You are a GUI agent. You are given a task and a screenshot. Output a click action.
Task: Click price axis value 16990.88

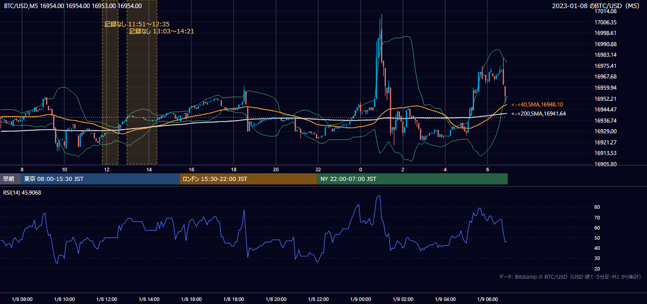click(x=605, y=44)
